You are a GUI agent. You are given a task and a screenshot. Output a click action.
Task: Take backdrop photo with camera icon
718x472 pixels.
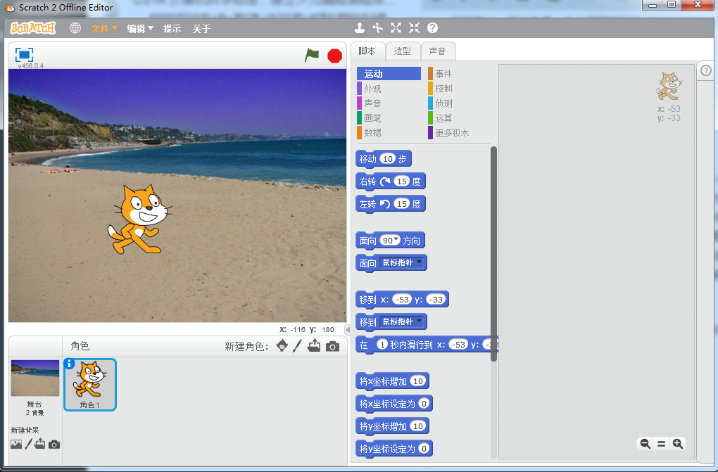pyautogui.click(x=54, y=445)
